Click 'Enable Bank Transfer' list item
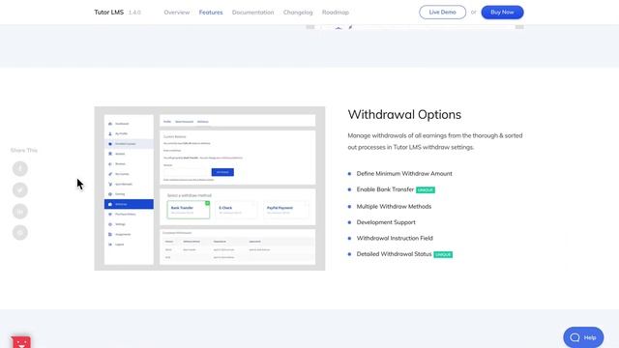The width and height of the screenshot is (619, 348). 385,189
